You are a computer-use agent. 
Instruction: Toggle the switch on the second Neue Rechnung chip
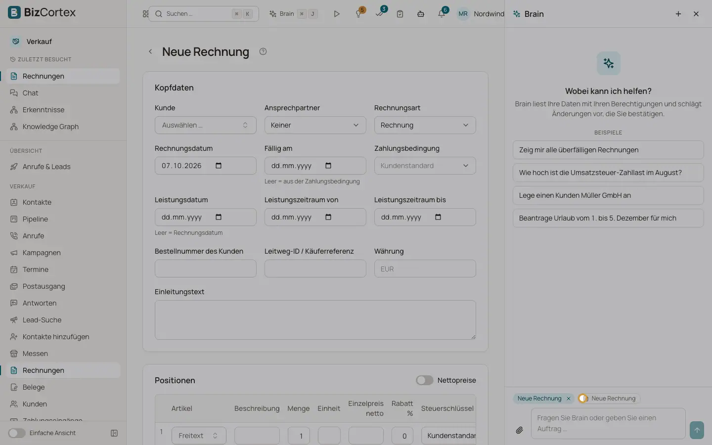[x=583, y=399]
